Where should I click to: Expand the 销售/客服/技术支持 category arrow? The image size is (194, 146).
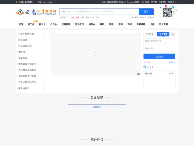[44, 64]
